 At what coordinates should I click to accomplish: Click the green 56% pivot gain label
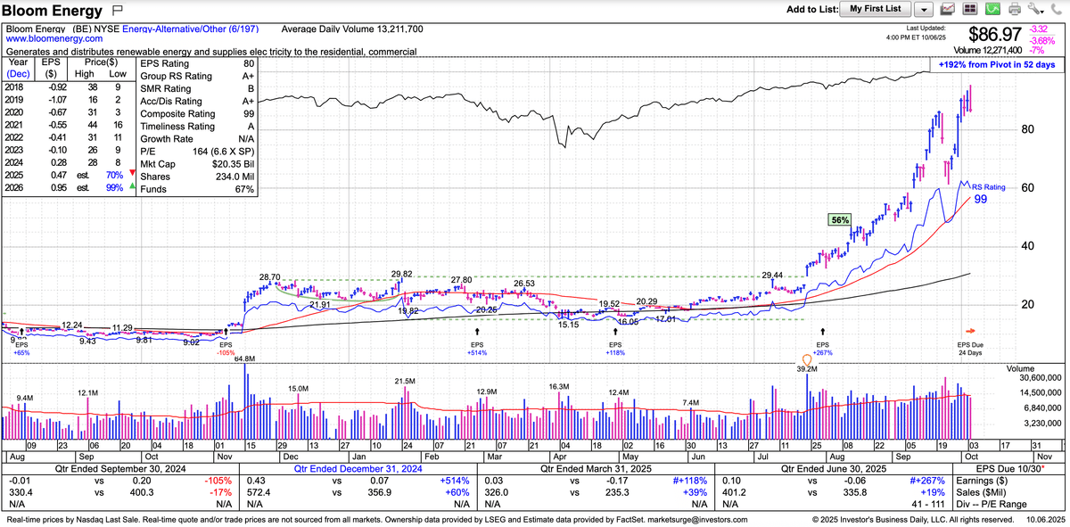click(840, 219)
